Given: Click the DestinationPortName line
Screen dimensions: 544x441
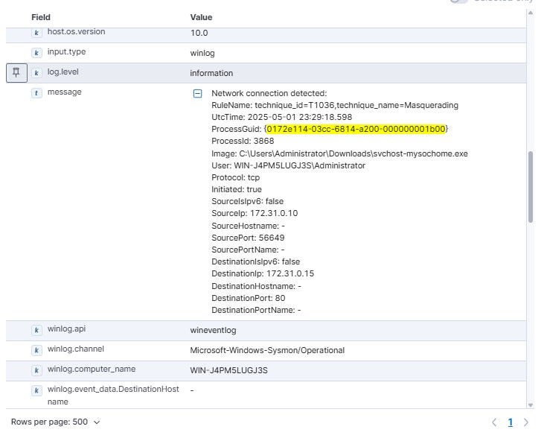Looking at the screenshot, I should click(x=256, y=310).
